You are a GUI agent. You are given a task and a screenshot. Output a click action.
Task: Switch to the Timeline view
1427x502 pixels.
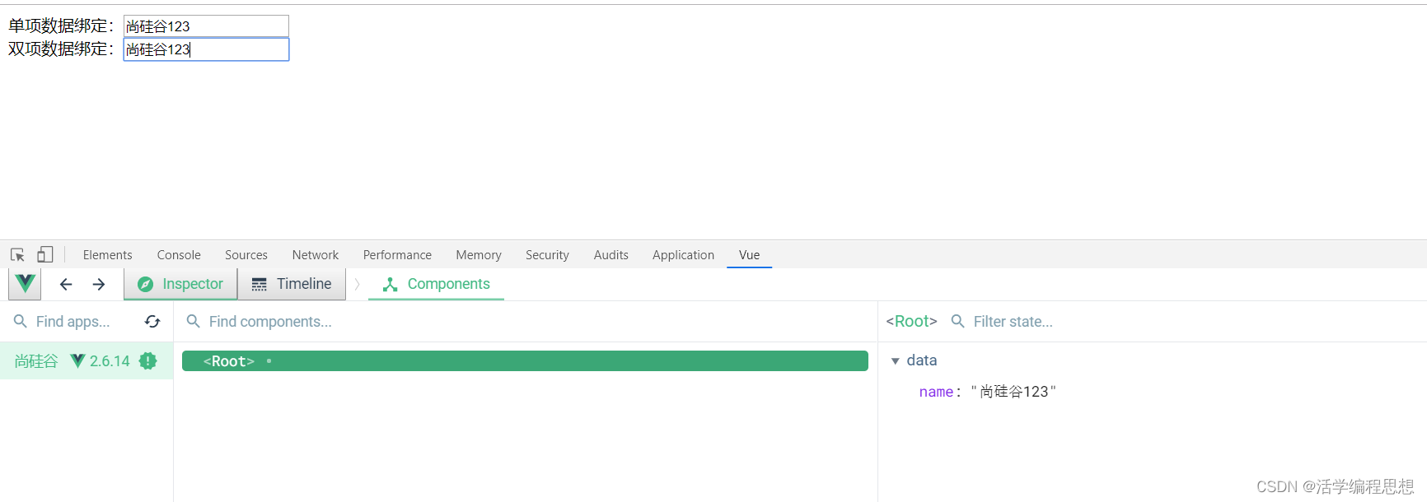click(x=292, y=284)
